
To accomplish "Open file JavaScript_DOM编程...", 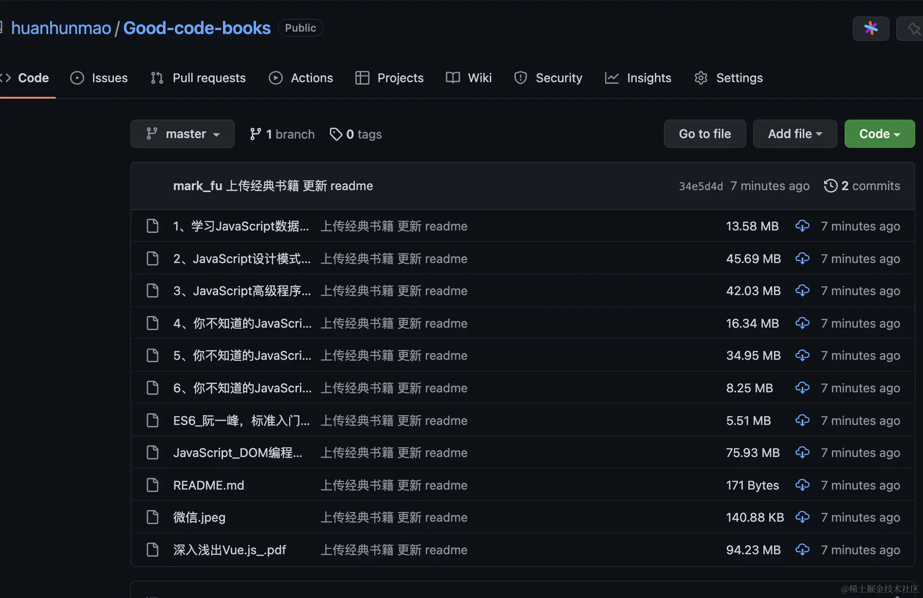I will point(238,453).
